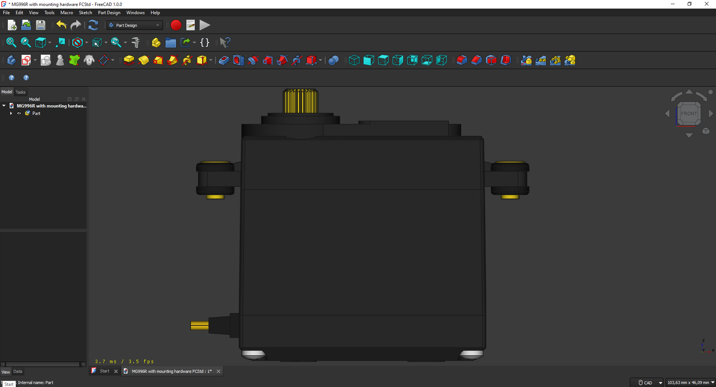
Task: Validate sketch with the checkmark icon
Action: point(45,60)
